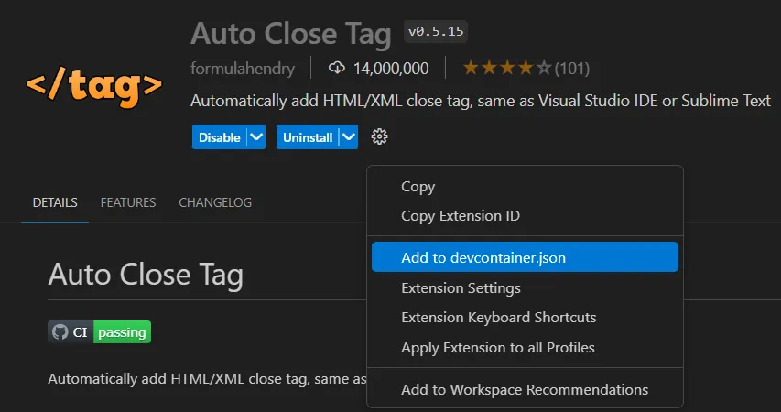Click the manage gear icon
Screen dimensions: 781x412
click(x=380, y=137)
